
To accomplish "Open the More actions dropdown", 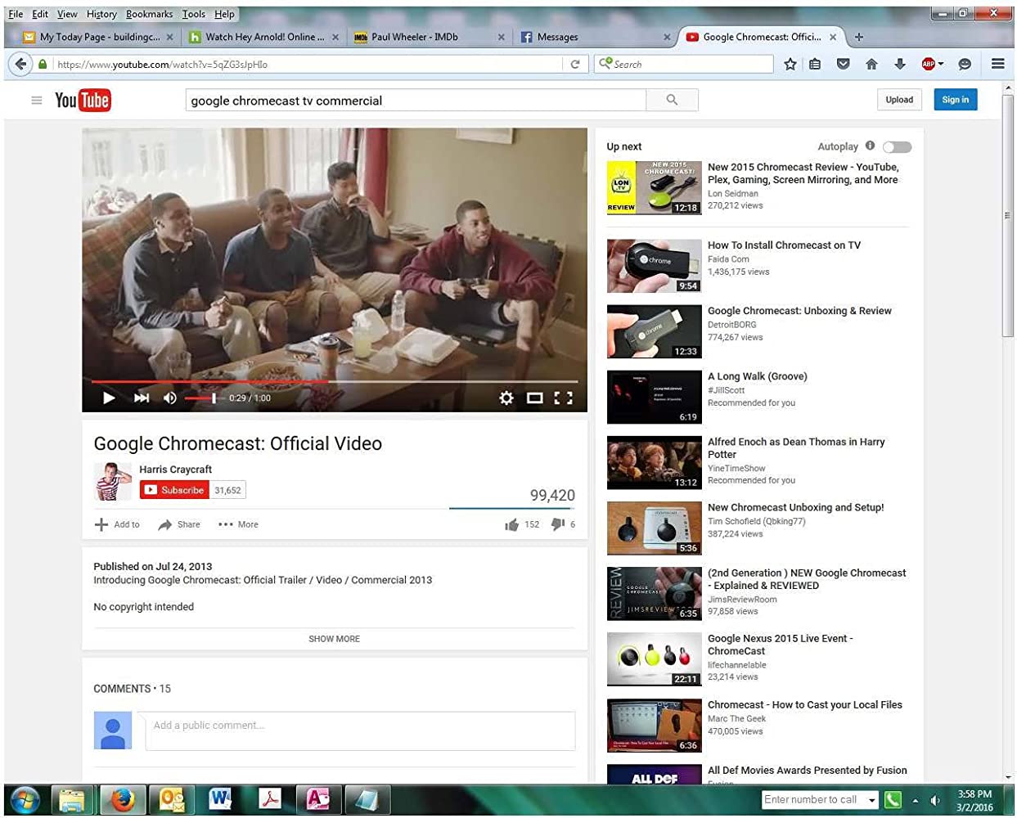I will coord(238,525).
